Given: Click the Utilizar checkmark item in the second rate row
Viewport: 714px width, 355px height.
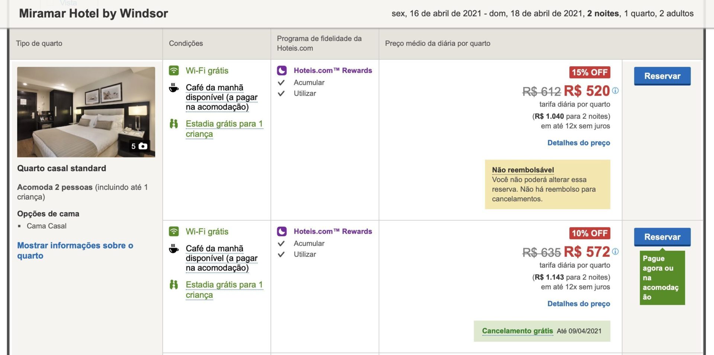Looking at the screenshot, I should point(305,255).
